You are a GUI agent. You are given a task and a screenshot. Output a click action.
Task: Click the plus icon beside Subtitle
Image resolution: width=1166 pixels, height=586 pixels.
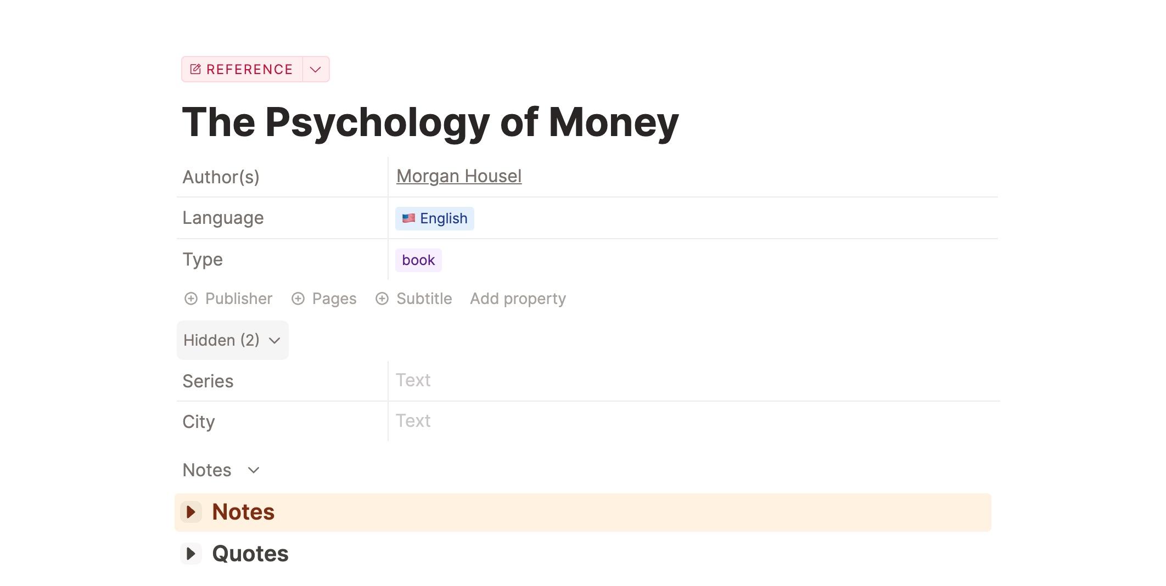(x=382, y=298)
